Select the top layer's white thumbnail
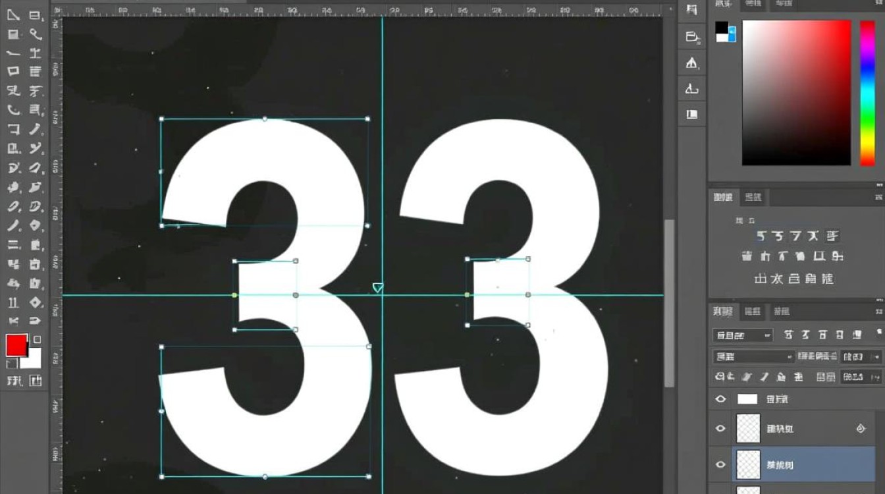This screenshot has height=494, width=885. coord(747,398)
